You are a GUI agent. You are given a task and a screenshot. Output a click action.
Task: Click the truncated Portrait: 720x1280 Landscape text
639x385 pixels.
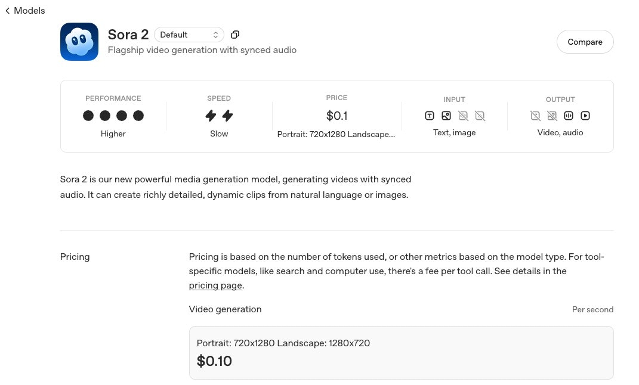pos(336,135)
